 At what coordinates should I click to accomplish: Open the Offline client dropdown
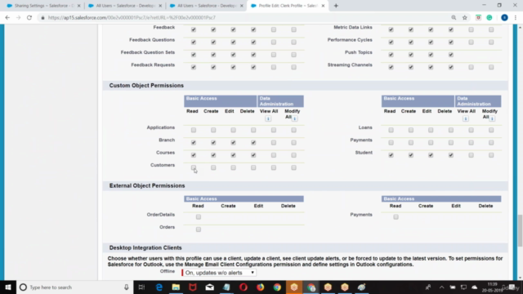point(219,273)
